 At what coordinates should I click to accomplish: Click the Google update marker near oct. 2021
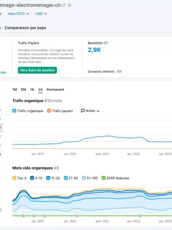[x=77, y=216]
